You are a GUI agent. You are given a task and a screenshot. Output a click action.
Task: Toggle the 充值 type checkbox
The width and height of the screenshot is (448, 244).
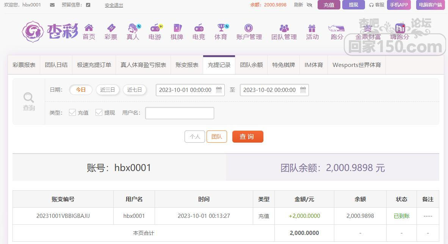72,112
